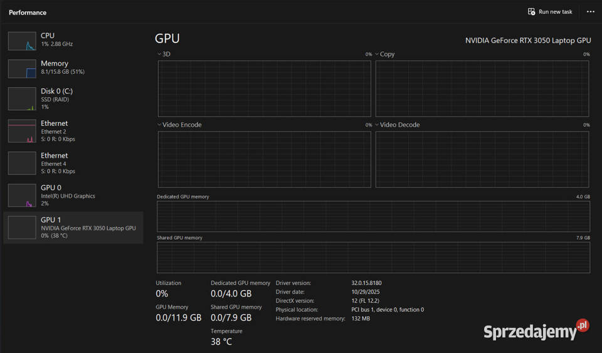
Task: Click the Run new task button label
Action: coord(555,12)
